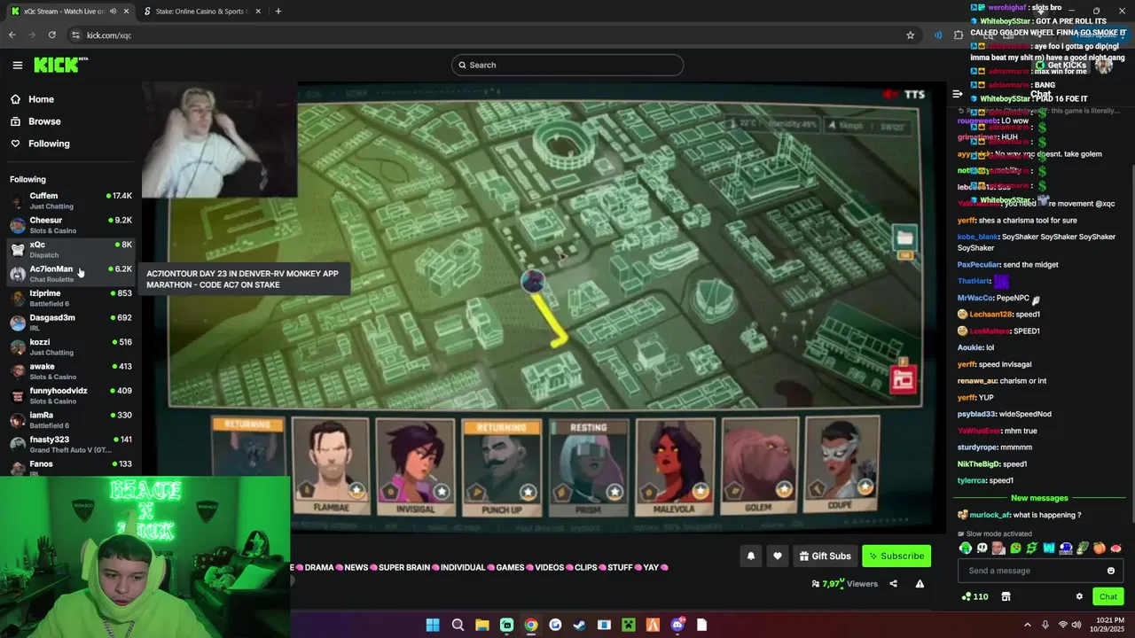Follow the channel with the heart icon
This screenshot has width=1135, height=638.
pos(778,556)
